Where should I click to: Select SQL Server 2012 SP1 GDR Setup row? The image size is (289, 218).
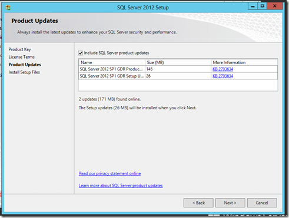[x=178, y=76]
